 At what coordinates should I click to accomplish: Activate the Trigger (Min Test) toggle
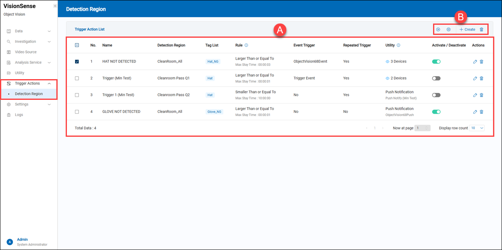tap(436, 78)
